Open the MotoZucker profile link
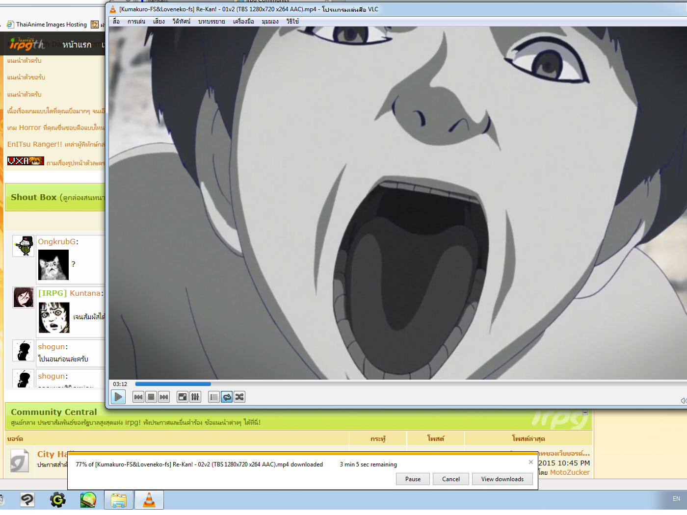This screenshot has width=687, height=515. [570, 472]
